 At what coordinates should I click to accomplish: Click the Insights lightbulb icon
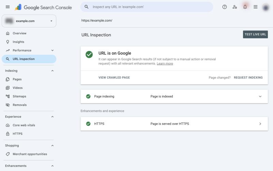(8, 42)
